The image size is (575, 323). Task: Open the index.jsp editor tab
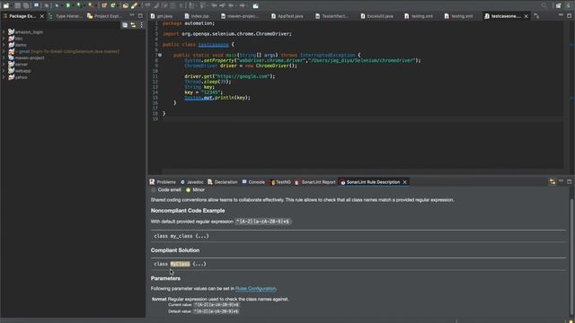tap(197, 16)
